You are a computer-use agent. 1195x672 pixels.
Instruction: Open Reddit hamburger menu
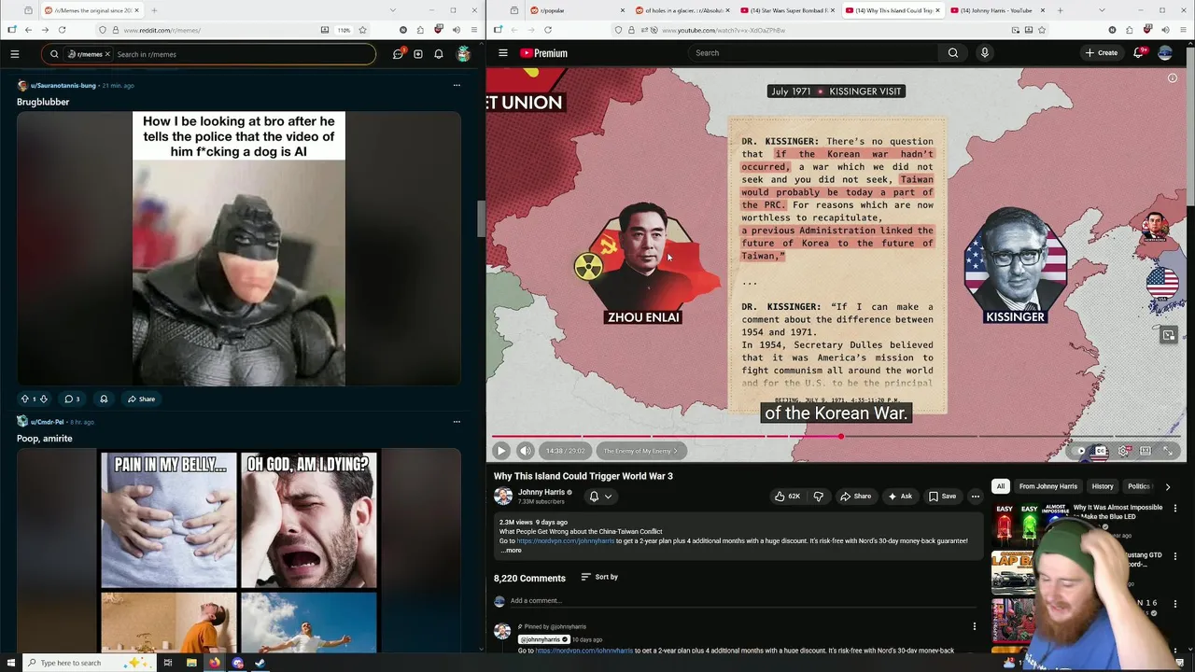pyautogui.click(x=15, y=54)
